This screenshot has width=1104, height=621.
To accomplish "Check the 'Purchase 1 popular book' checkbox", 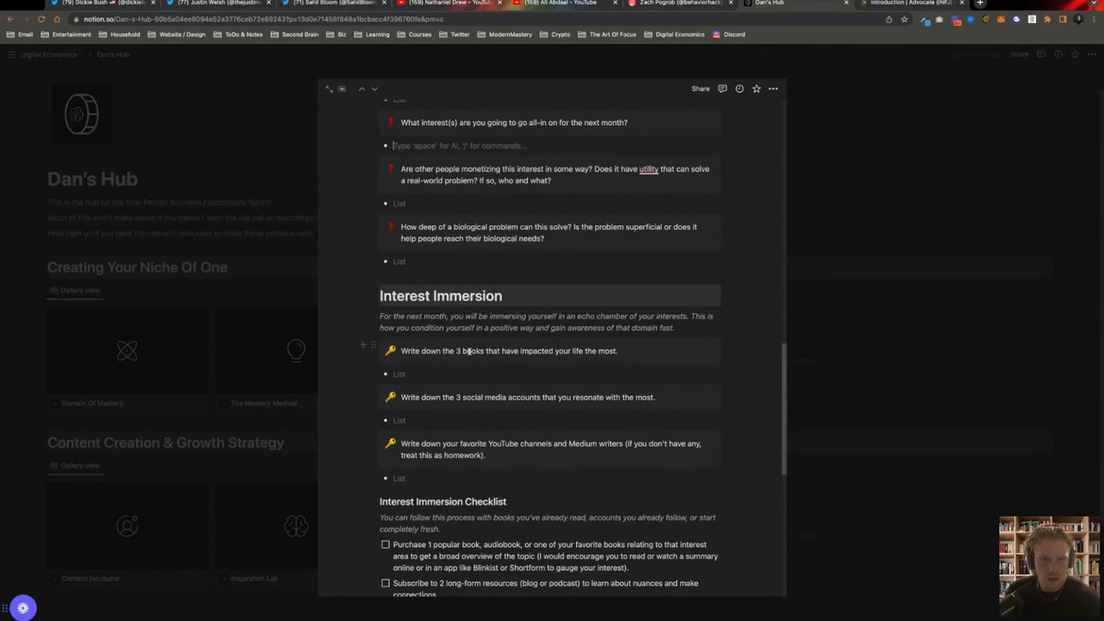I will pos(386,545).
